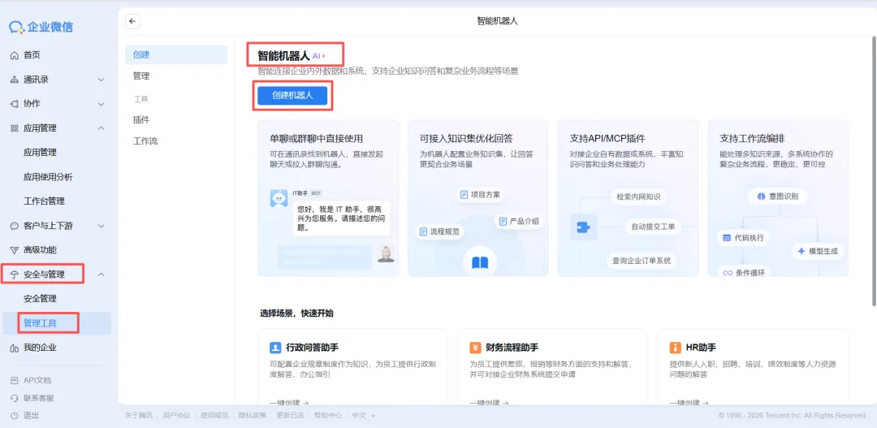Click the HR助手 orange icon
This screenshot has width=877, height=428.
coord(676,348)
